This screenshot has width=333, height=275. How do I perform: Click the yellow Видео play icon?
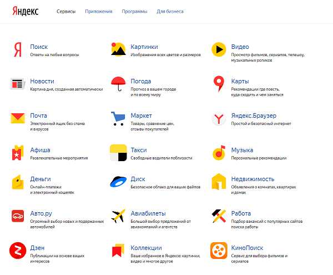pyautogui.click(x=219, y=49)
